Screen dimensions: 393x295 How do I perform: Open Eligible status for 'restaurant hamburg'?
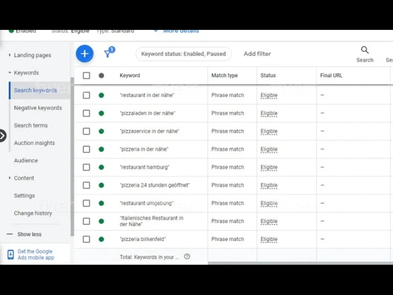click(x=269, y=167)
